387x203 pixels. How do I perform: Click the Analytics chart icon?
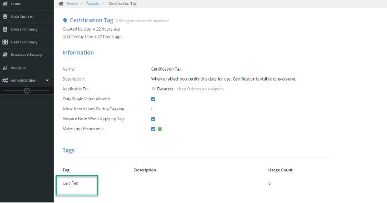[5, 68]
